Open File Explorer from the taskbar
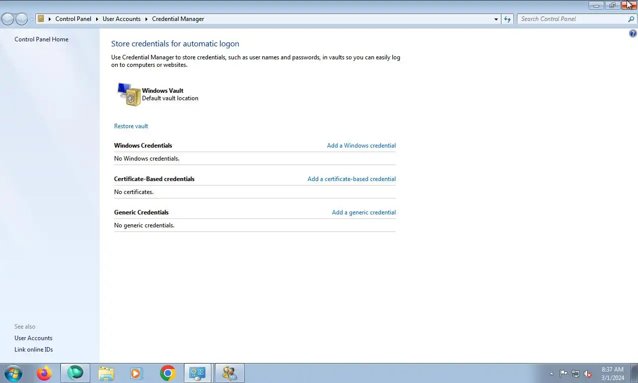The height and width of the screenshot is (383, 638). point(106,373)
